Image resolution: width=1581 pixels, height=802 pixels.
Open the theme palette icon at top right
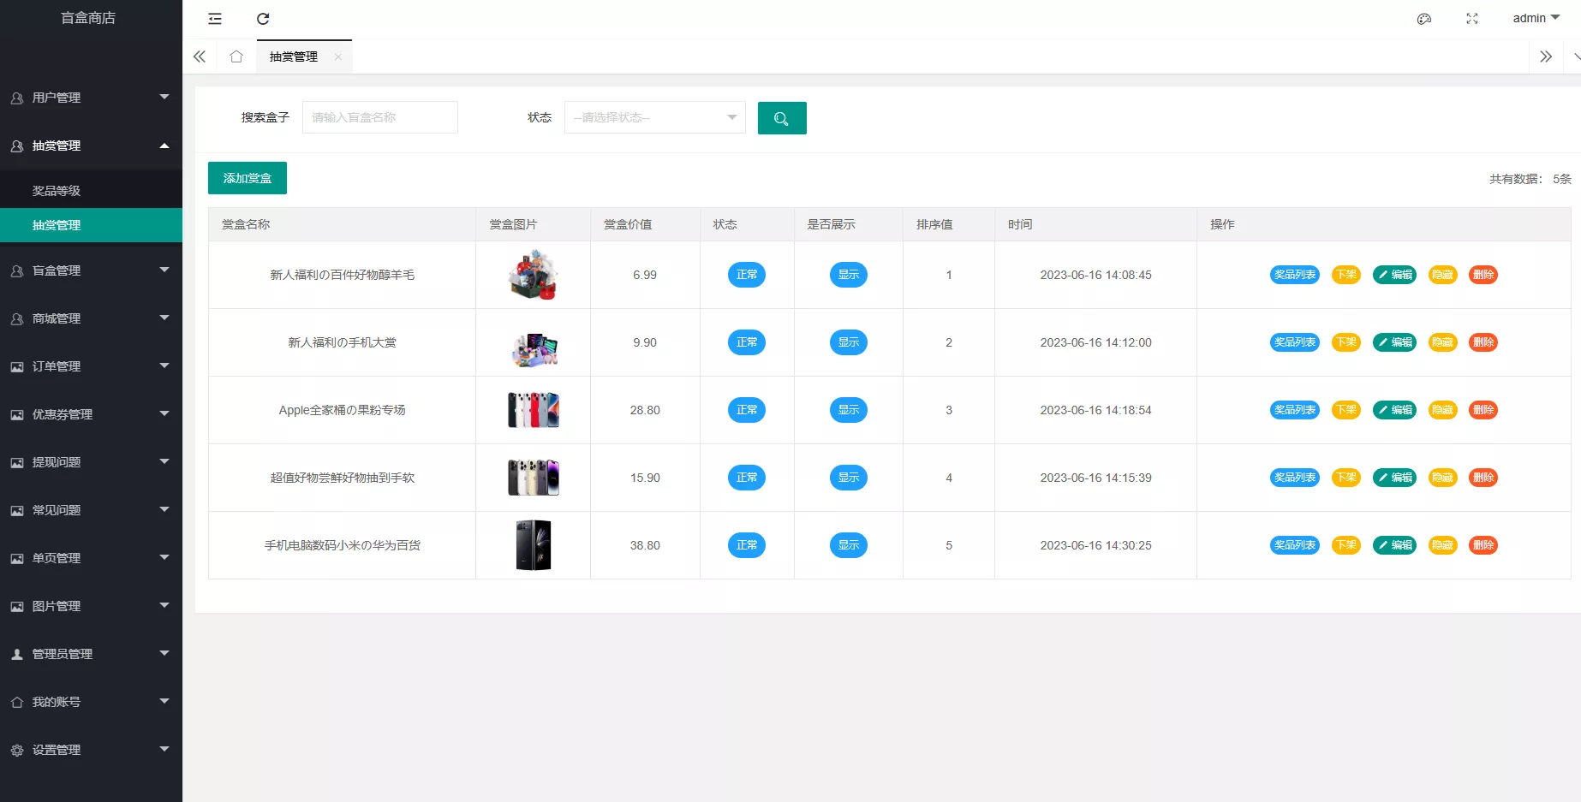point(1424,18)
